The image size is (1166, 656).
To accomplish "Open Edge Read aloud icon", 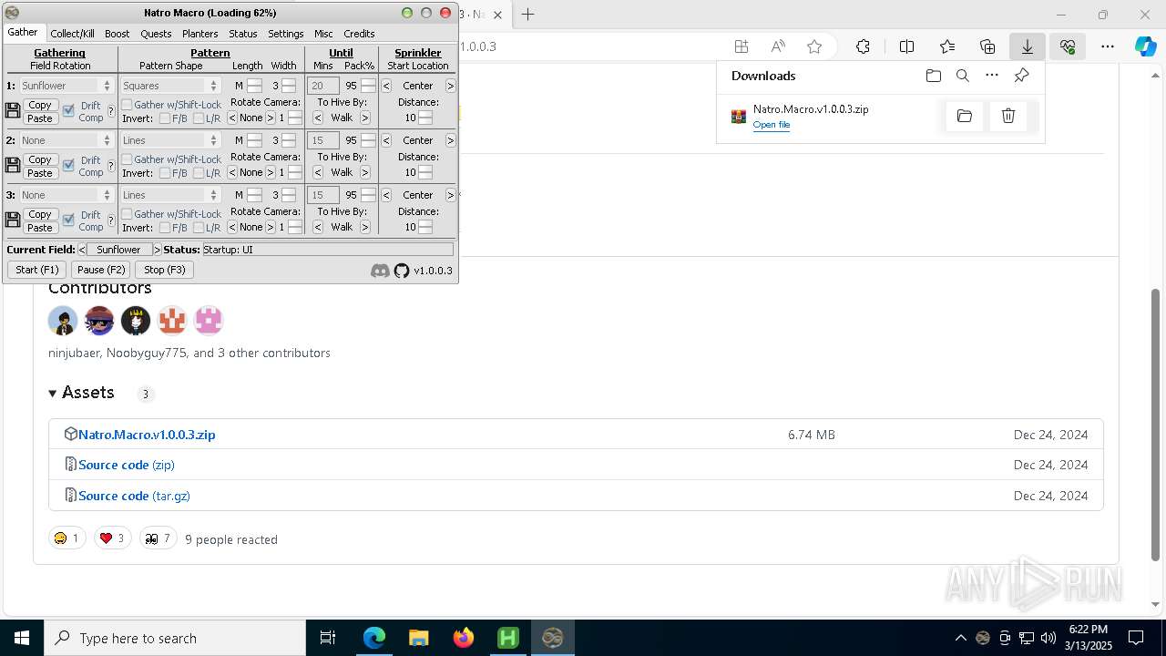I will point(778,46).
